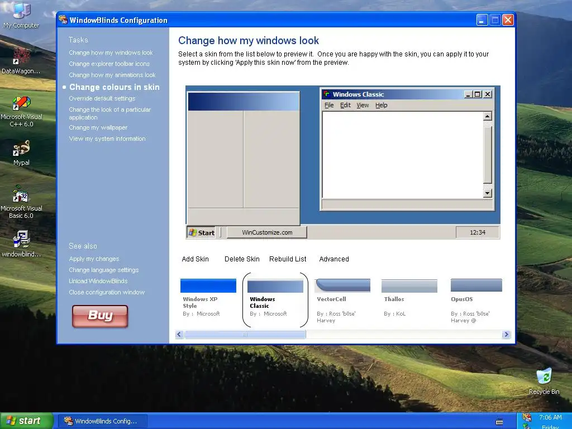Viewport: 572px width, 429px height.
Task: Click the red Buy button
Action: click(100, 316)
